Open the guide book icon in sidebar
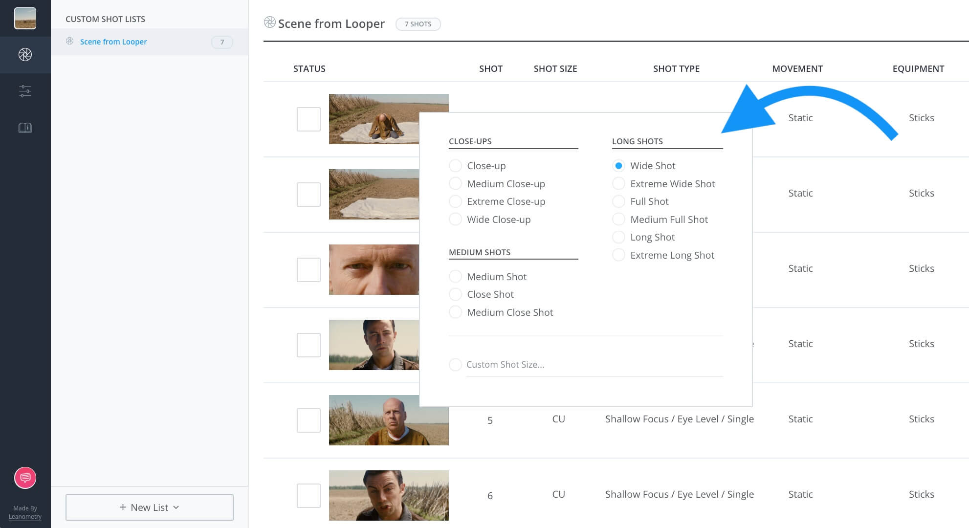 click(25, 128)
